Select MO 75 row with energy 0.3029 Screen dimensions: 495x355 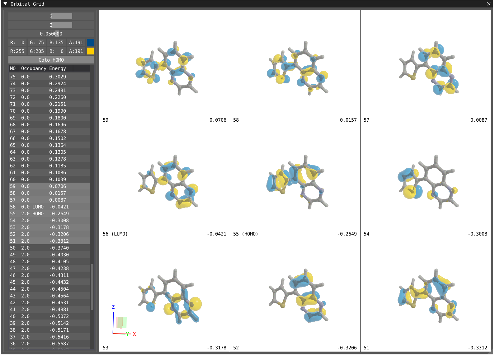pyautogui.click(x=49, y=77)
